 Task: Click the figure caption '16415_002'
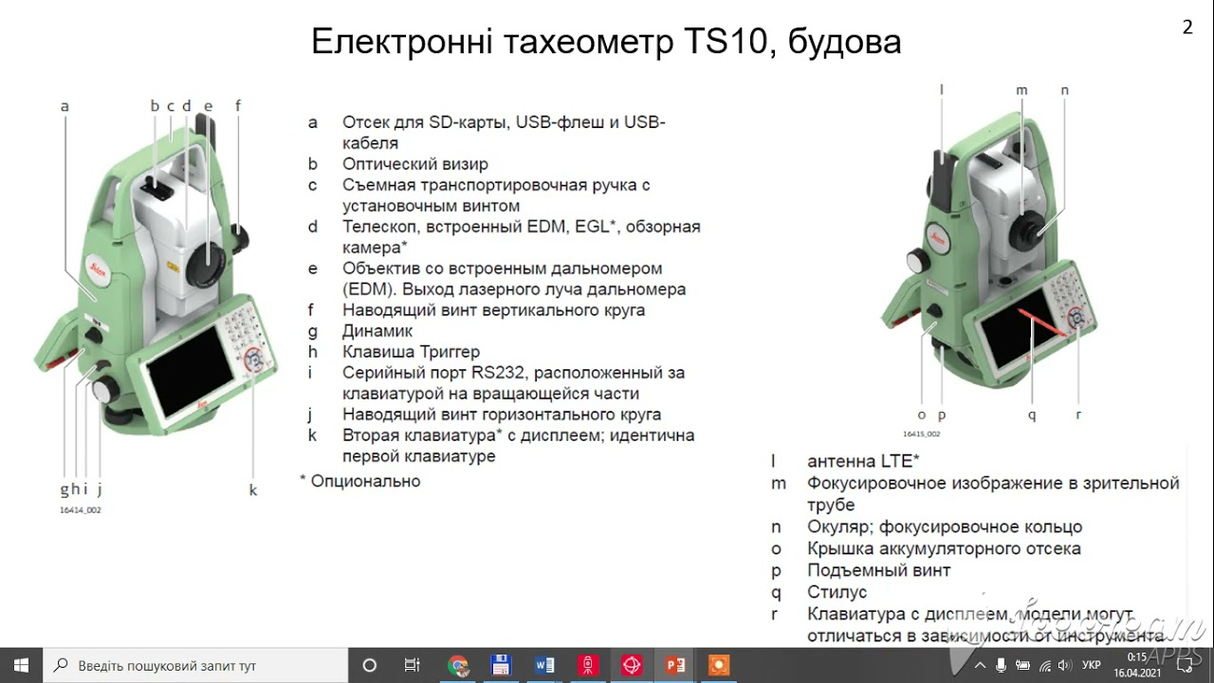point(921,434)
